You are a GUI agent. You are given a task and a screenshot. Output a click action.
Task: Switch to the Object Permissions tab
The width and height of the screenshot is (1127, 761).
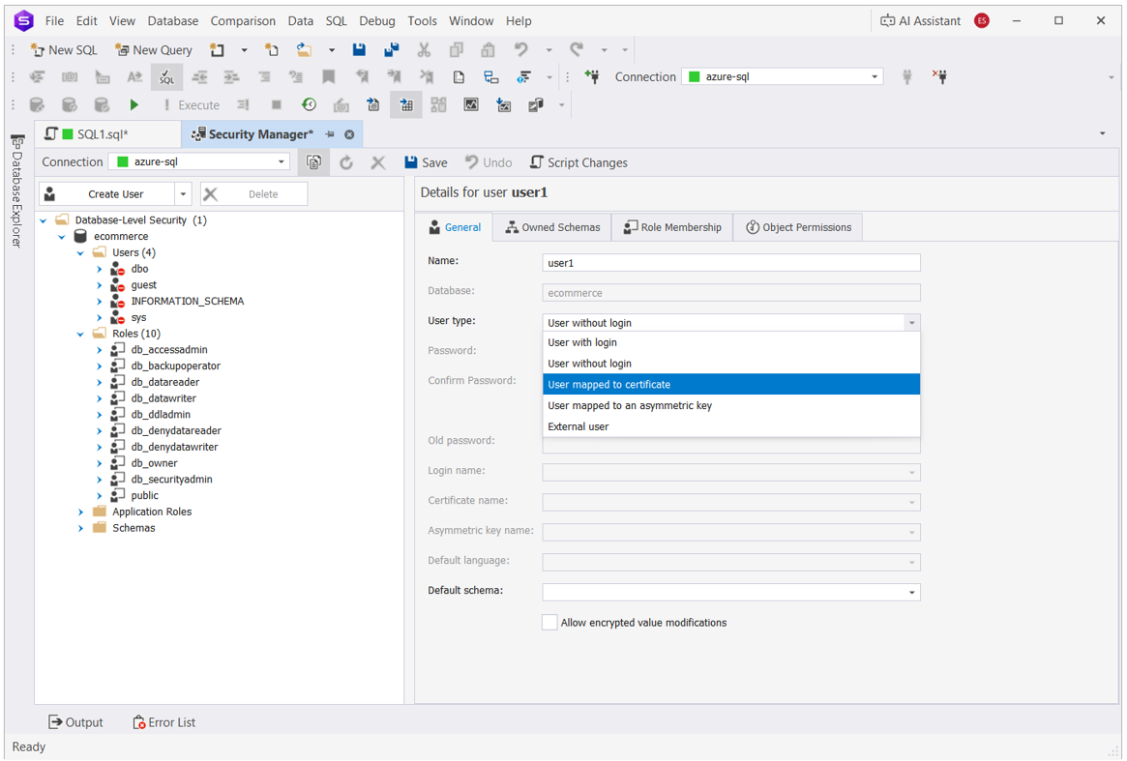click(x=798, y=227)
